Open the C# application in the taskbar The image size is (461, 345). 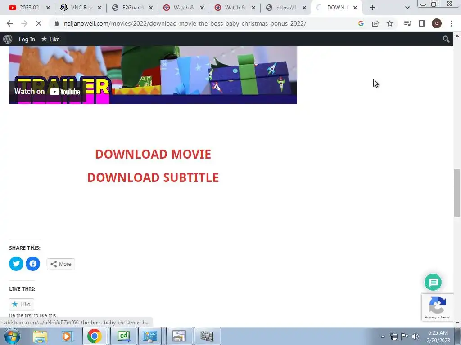(x=123, y=336)
